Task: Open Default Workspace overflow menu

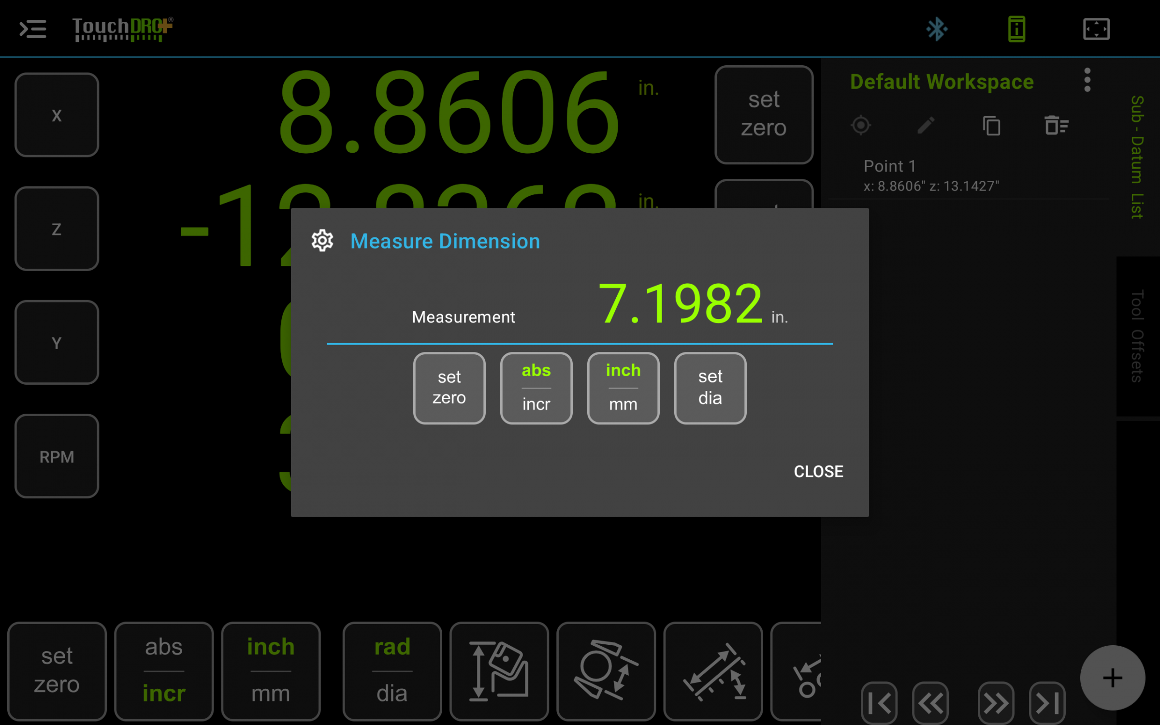Action: click(1087, 80)
